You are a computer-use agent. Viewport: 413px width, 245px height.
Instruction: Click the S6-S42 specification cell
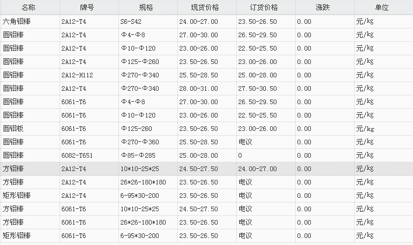pyautogui.click(x=131, y=22)
